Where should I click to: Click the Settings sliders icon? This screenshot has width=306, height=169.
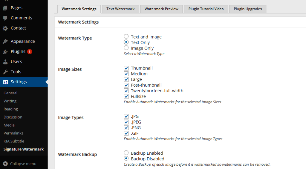click(x=5, y=82)
